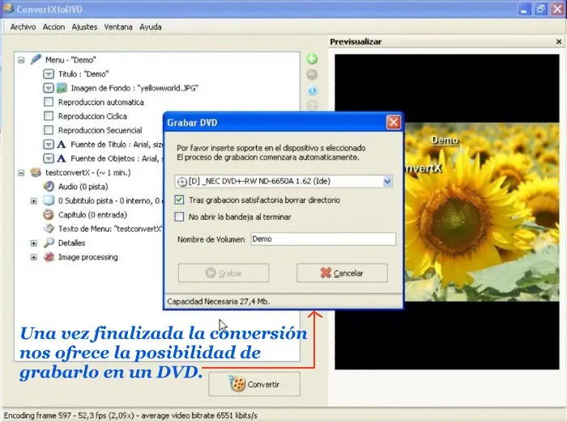Click the Detalles magnifier icon
Screen dimensions: 567x422
(49, 243)
